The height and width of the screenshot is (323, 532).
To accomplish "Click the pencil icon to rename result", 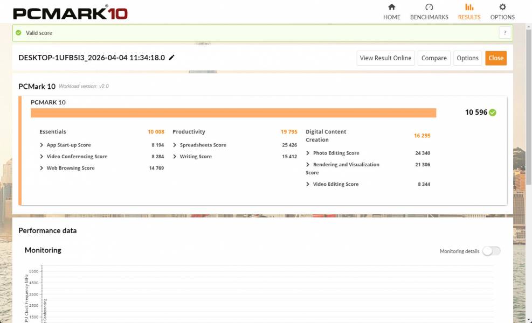I will pyautogui.click(x=172, y=58).
